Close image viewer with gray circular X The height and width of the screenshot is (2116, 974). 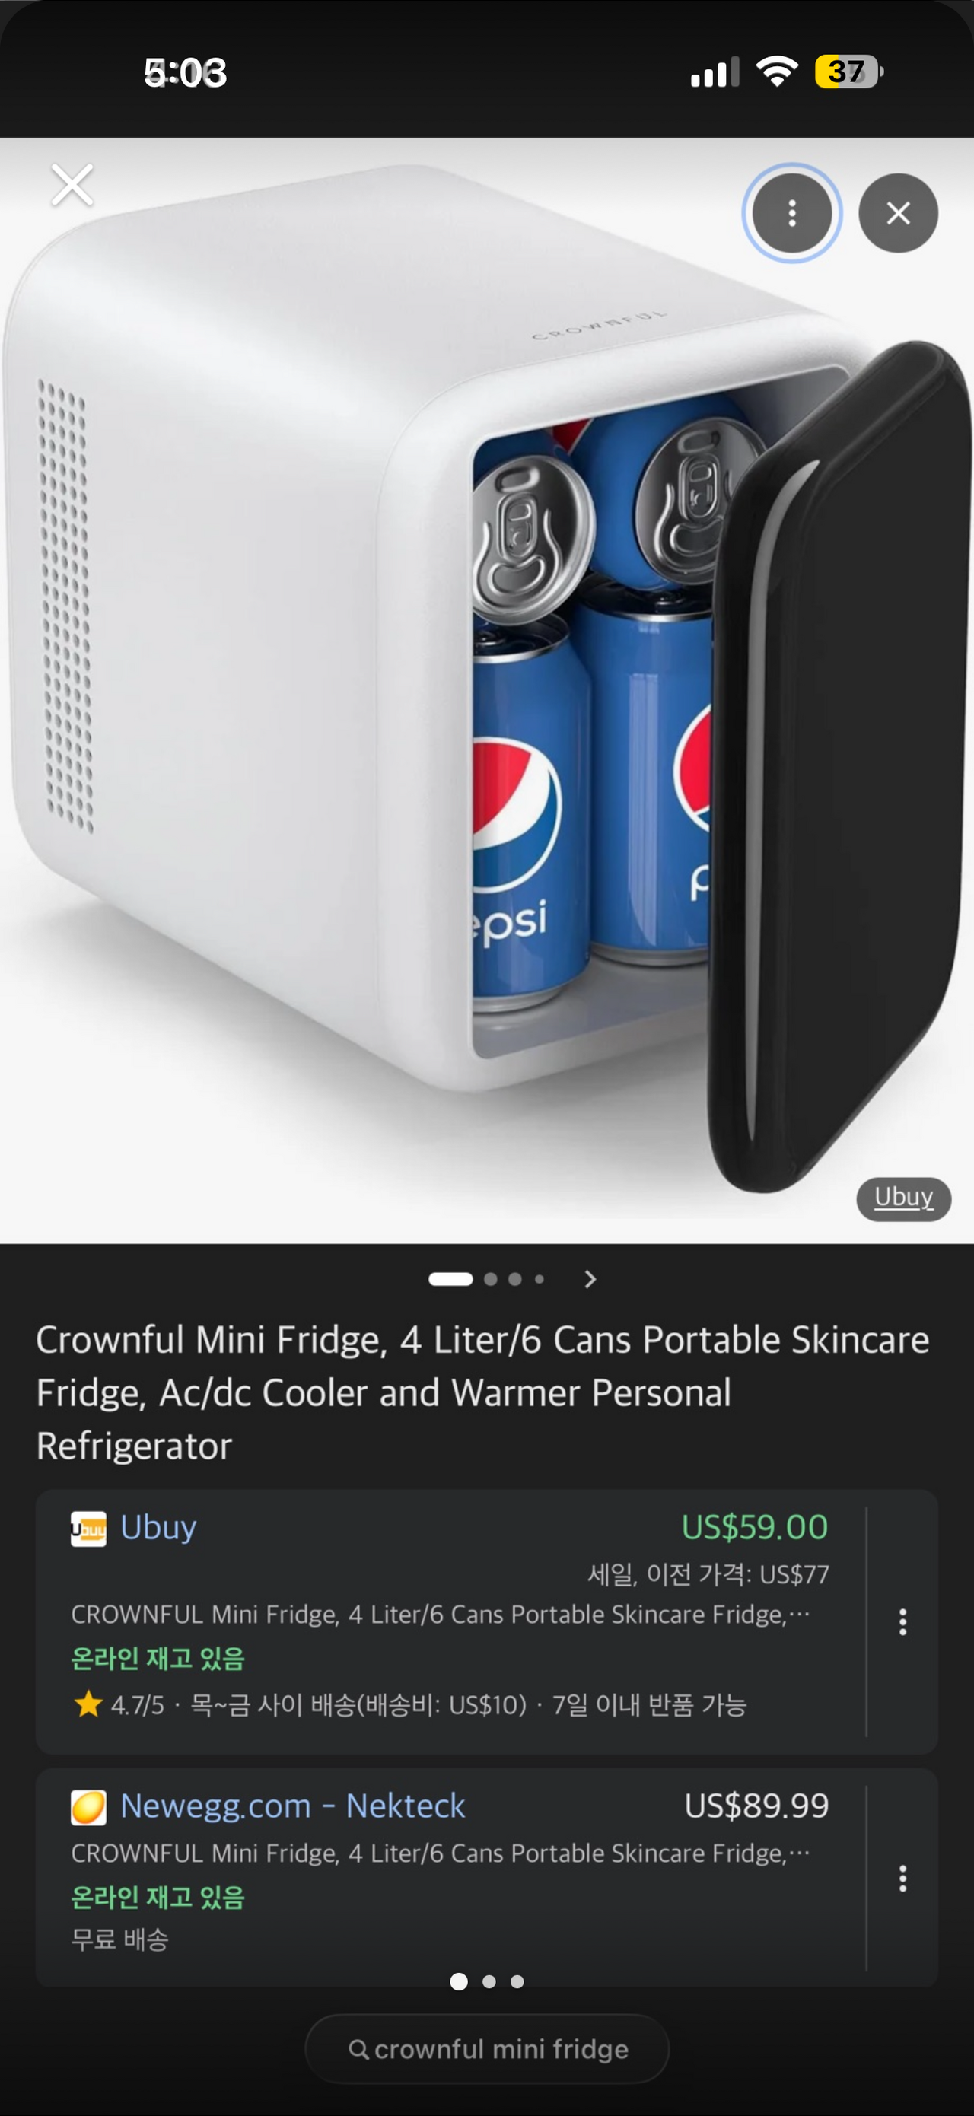pos(899,213)
